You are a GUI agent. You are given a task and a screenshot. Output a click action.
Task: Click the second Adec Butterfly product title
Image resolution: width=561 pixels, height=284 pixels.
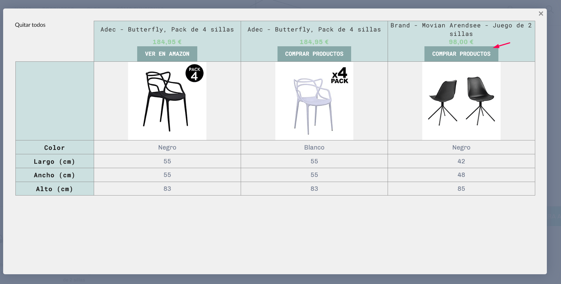tap(314, 30)
